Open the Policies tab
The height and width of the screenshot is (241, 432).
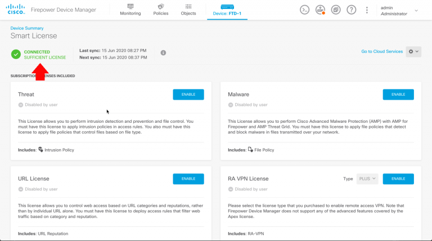tap(161, 10)
